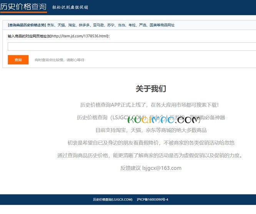Click the line about 历史价格查询APP正式上线了

[x=150, y=105]
